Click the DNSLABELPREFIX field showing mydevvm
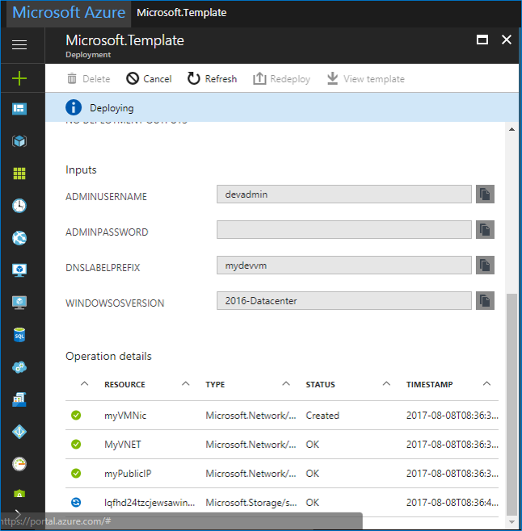This screenshot has height=531, width=522. tap(344, 265)
